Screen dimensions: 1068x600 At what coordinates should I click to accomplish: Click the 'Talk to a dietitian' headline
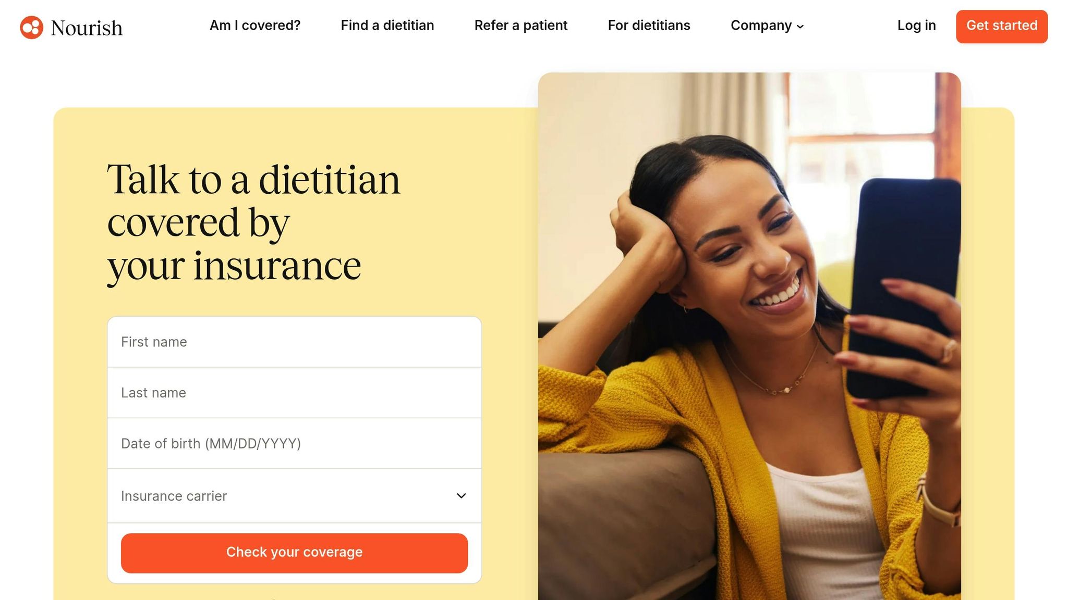coord(253,222)
